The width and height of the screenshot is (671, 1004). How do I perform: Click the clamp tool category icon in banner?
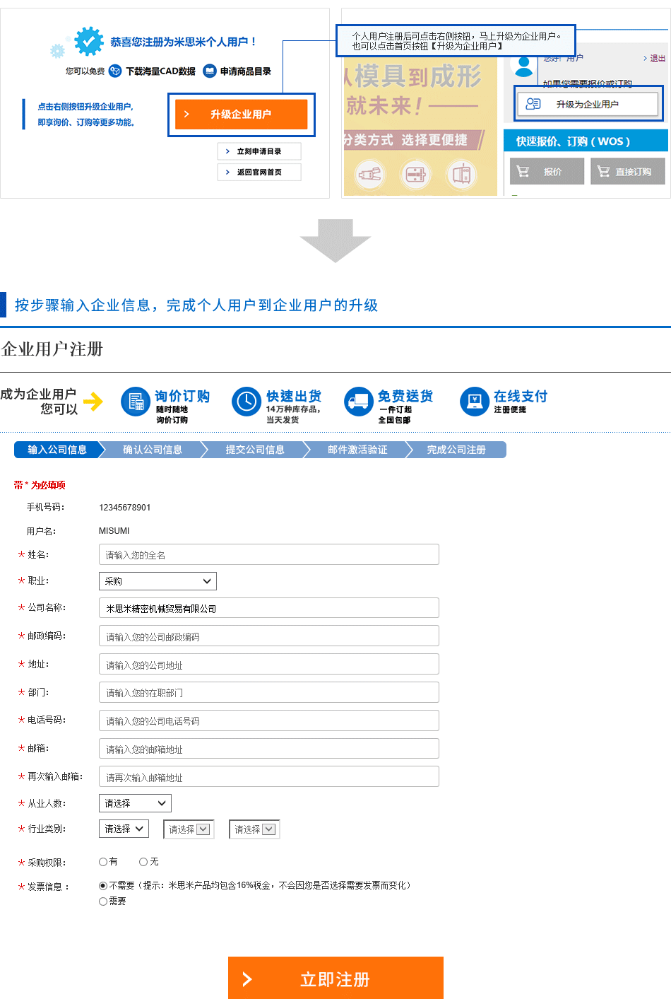tap(369, 174)
